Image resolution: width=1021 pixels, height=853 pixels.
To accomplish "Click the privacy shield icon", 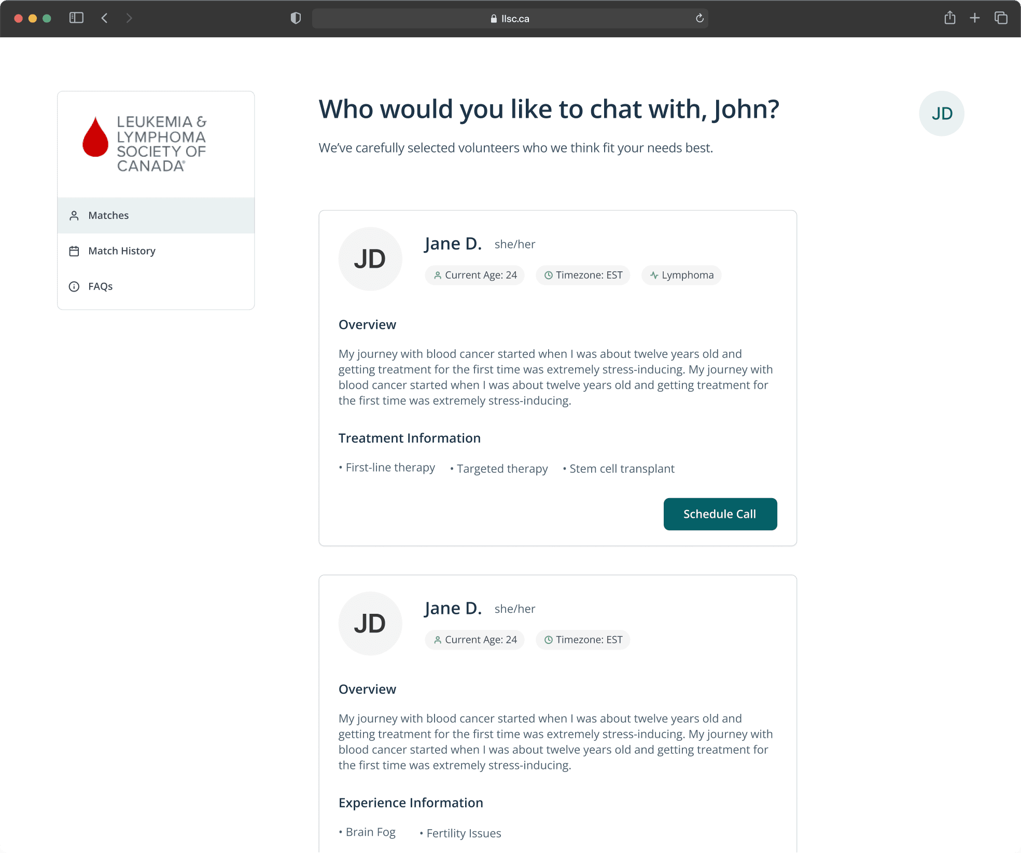I will pyautogui.click(x=296, y=18).
